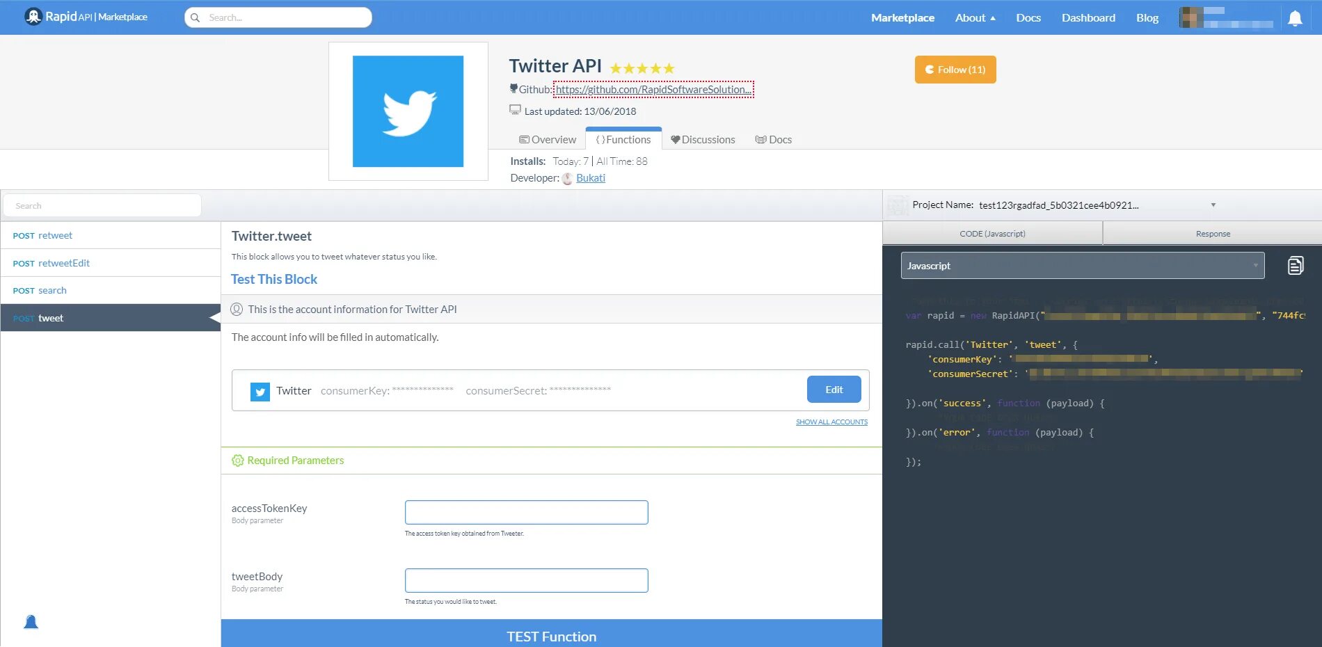This screenshot has width=1322, height=647.
Task: Open the Javascript language dropdown
Action: coord(1083,266)
